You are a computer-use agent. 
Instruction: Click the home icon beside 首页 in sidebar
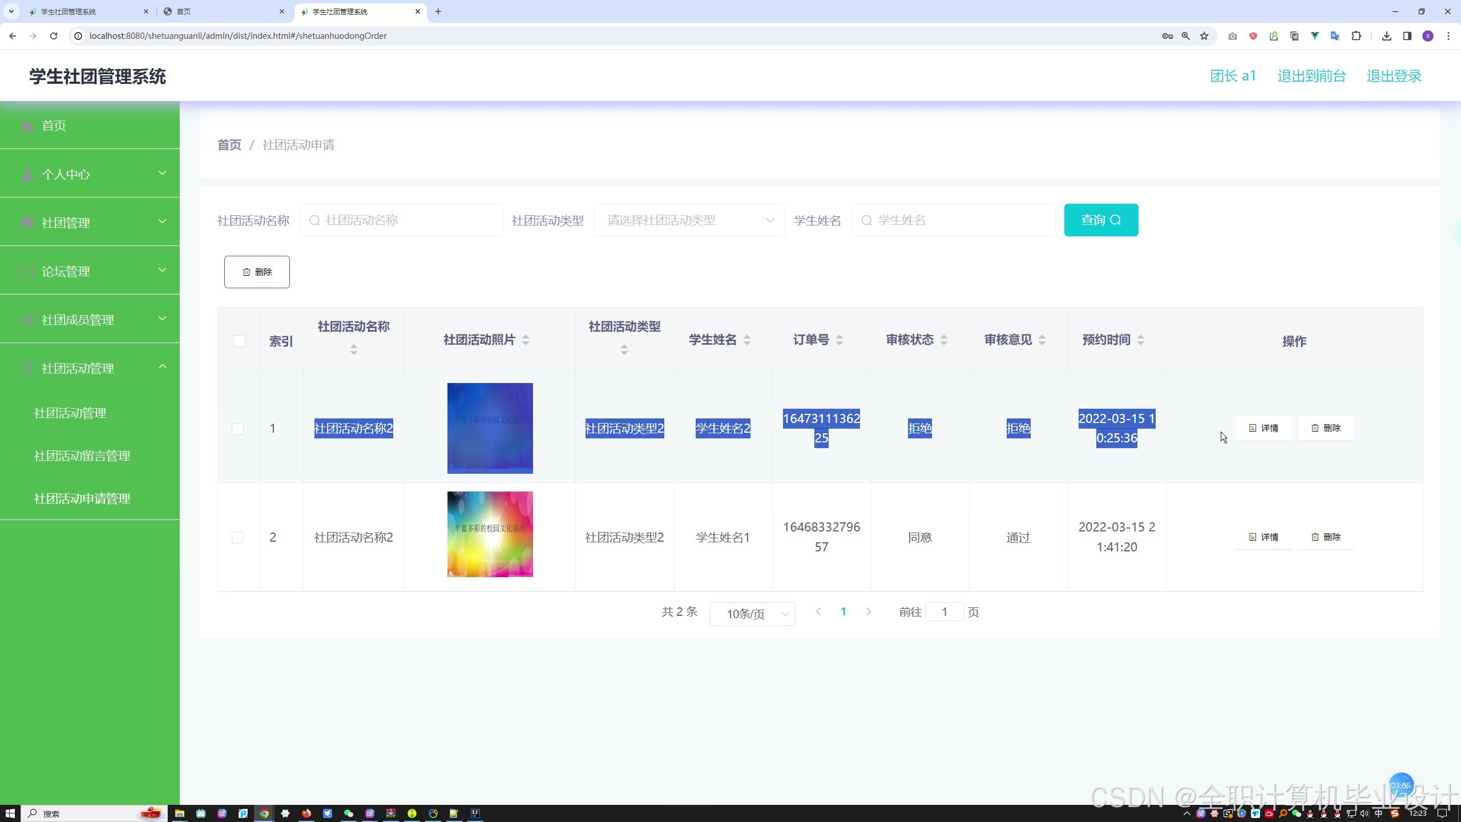point(27,126)
